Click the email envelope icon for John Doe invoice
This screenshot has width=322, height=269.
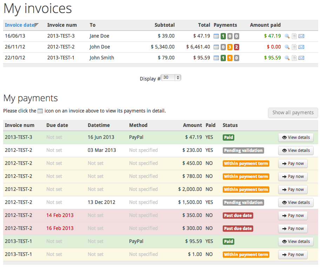pos(301,47)
